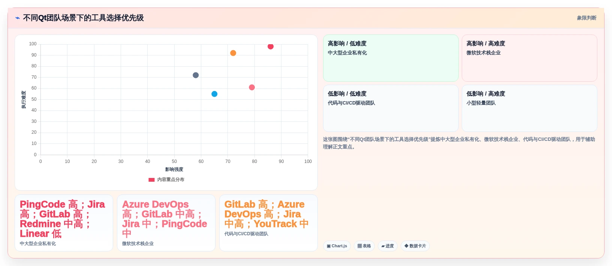Click the 执行难度 y-axis title
Viewport: 612px width, 266px height.
point(24,100)
